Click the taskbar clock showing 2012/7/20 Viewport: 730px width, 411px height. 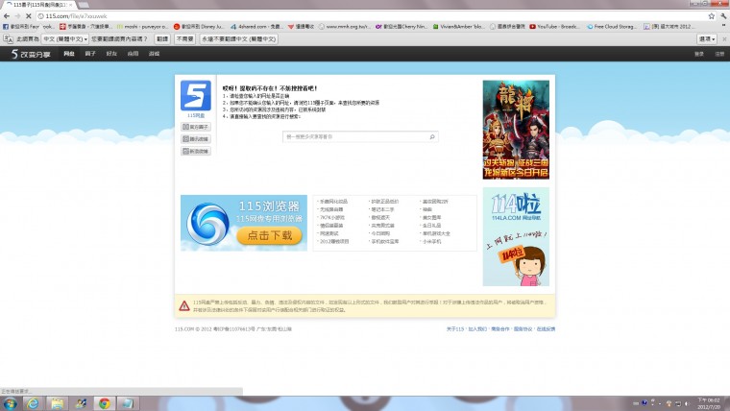tap(709, 403)
